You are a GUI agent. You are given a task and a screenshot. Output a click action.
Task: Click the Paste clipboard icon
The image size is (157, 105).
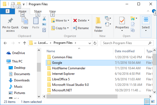(36, 20)
